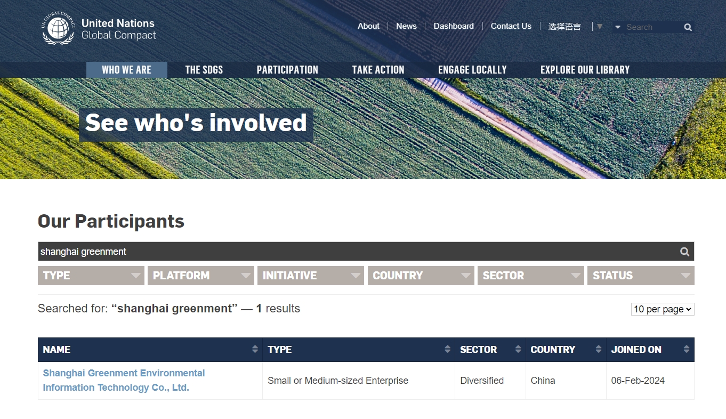Sort the table by the COUNTRY column header

pyautogui.click(x=566, y=350)
